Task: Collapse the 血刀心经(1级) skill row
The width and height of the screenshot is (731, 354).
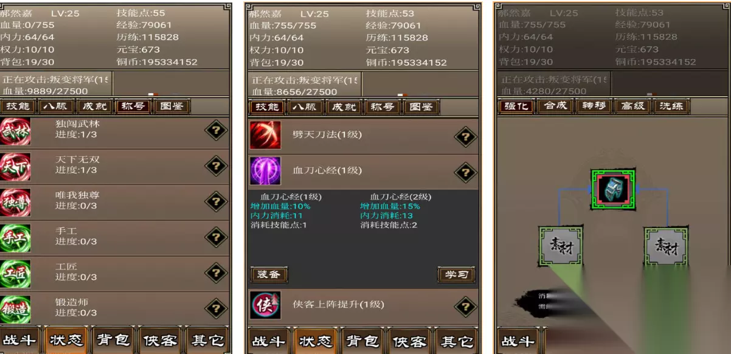Action: click(364, 172)
